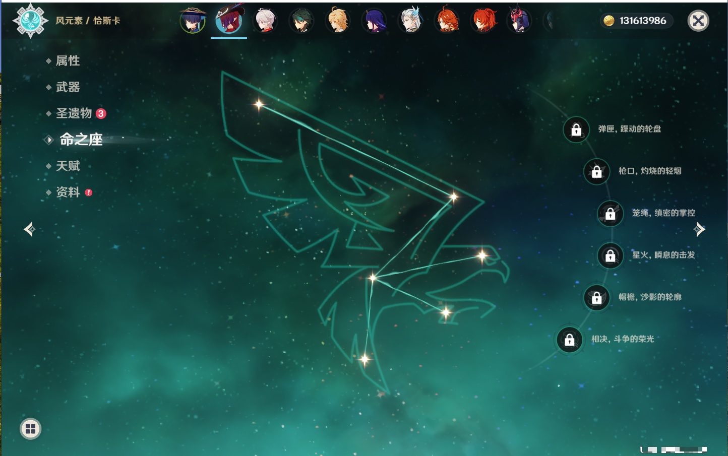Click the 弹匣，躁动的轮盘 label

[x=630, y=129]
